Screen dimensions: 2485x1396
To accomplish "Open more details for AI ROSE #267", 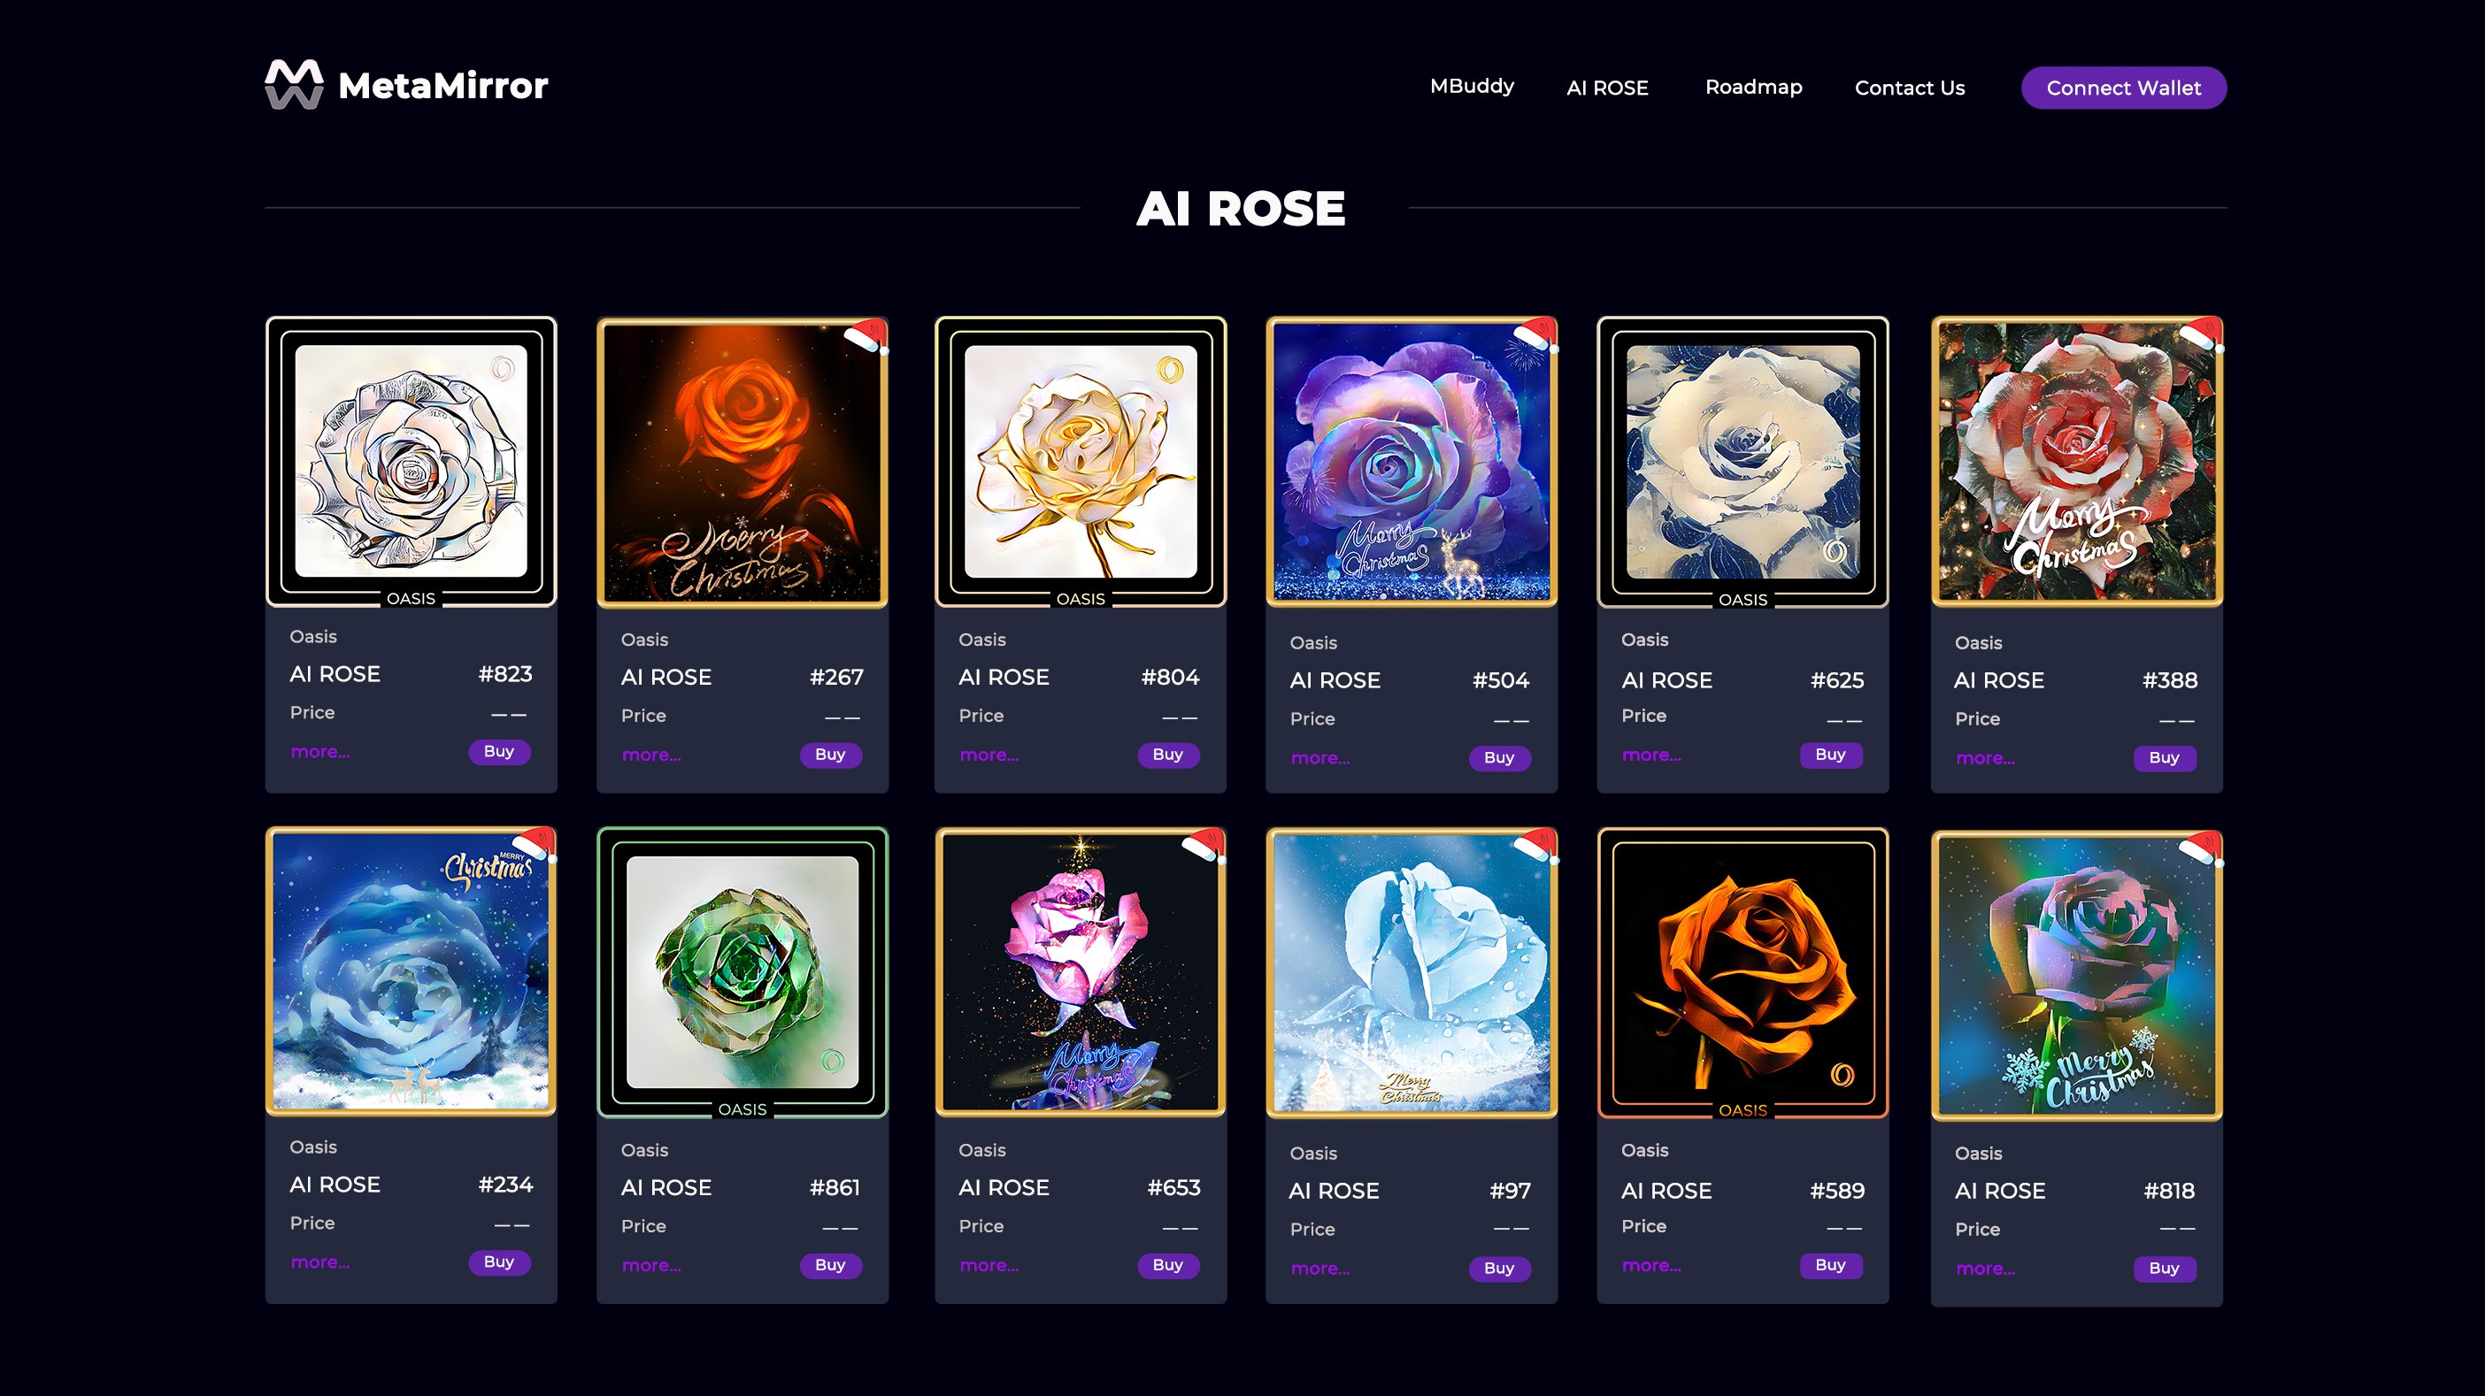I will [x=651, y=755].
